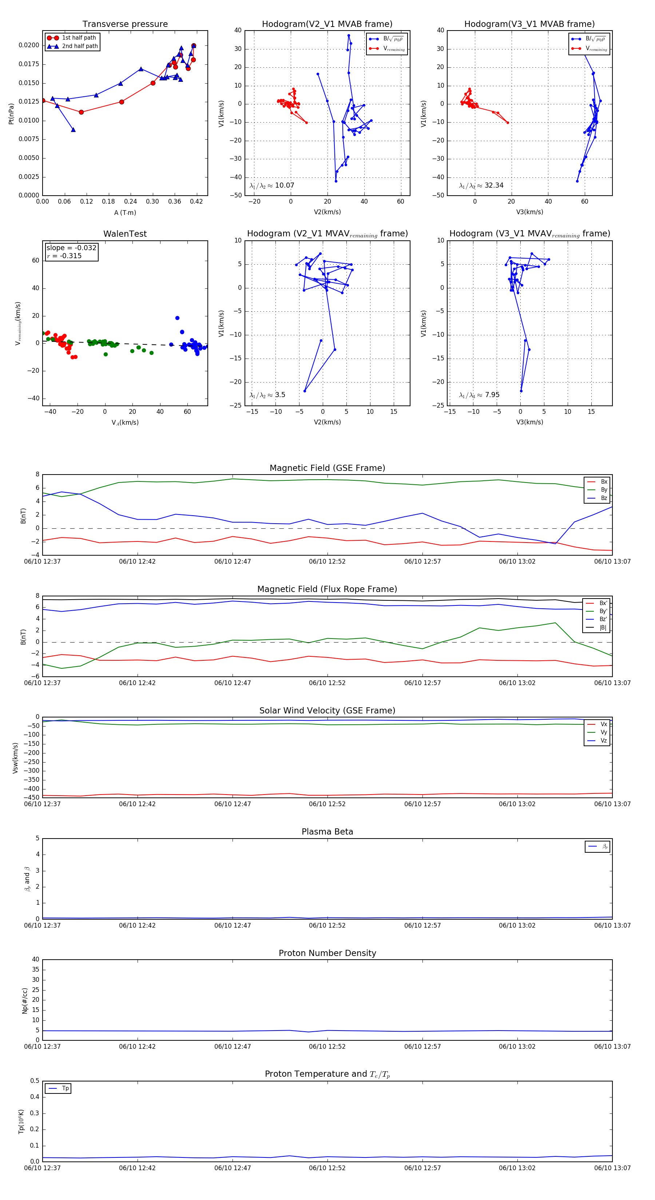Select the "By'" legend entry
655x1200 pixels.
pos(597,611)
